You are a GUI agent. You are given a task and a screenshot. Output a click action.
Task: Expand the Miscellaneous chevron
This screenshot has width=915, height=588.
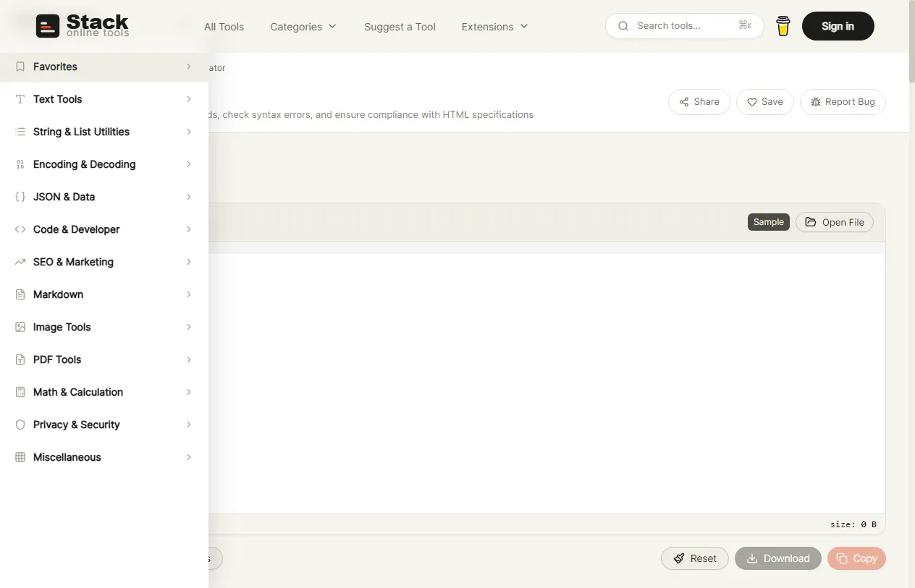pos(189,457)
